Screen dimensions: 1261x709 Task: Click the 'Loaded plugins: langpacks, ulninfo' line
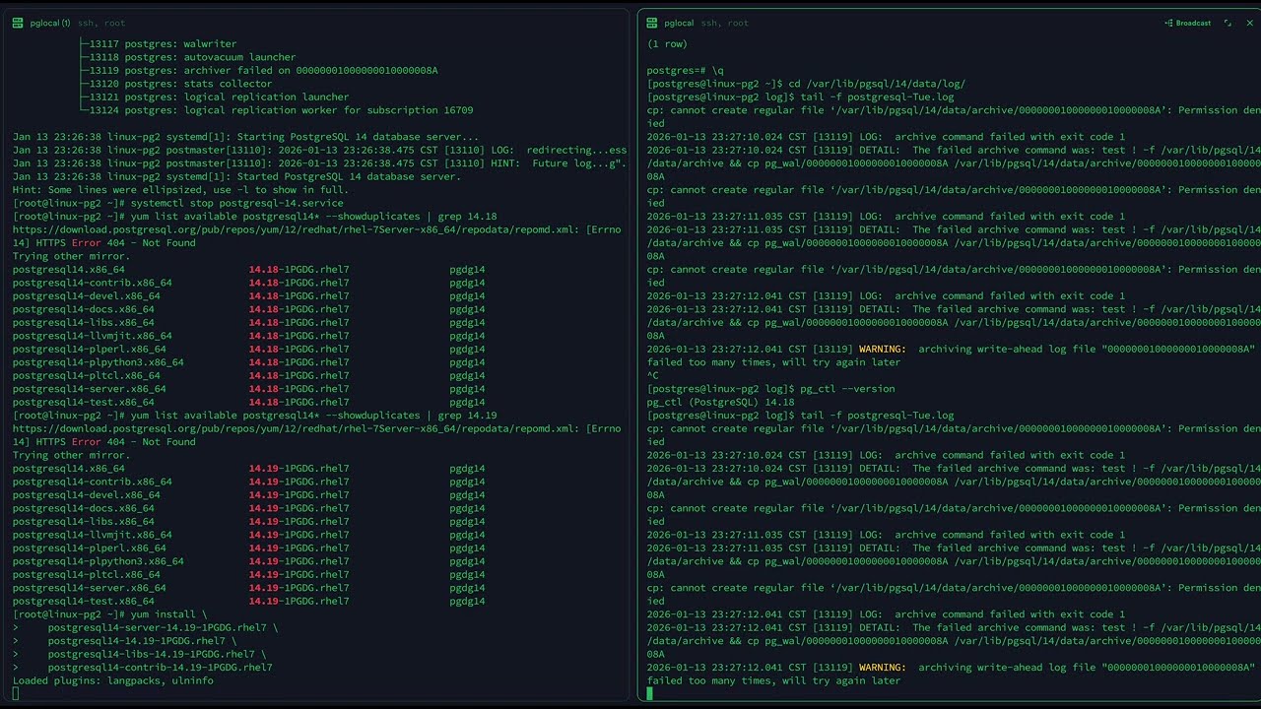(113, 680)
